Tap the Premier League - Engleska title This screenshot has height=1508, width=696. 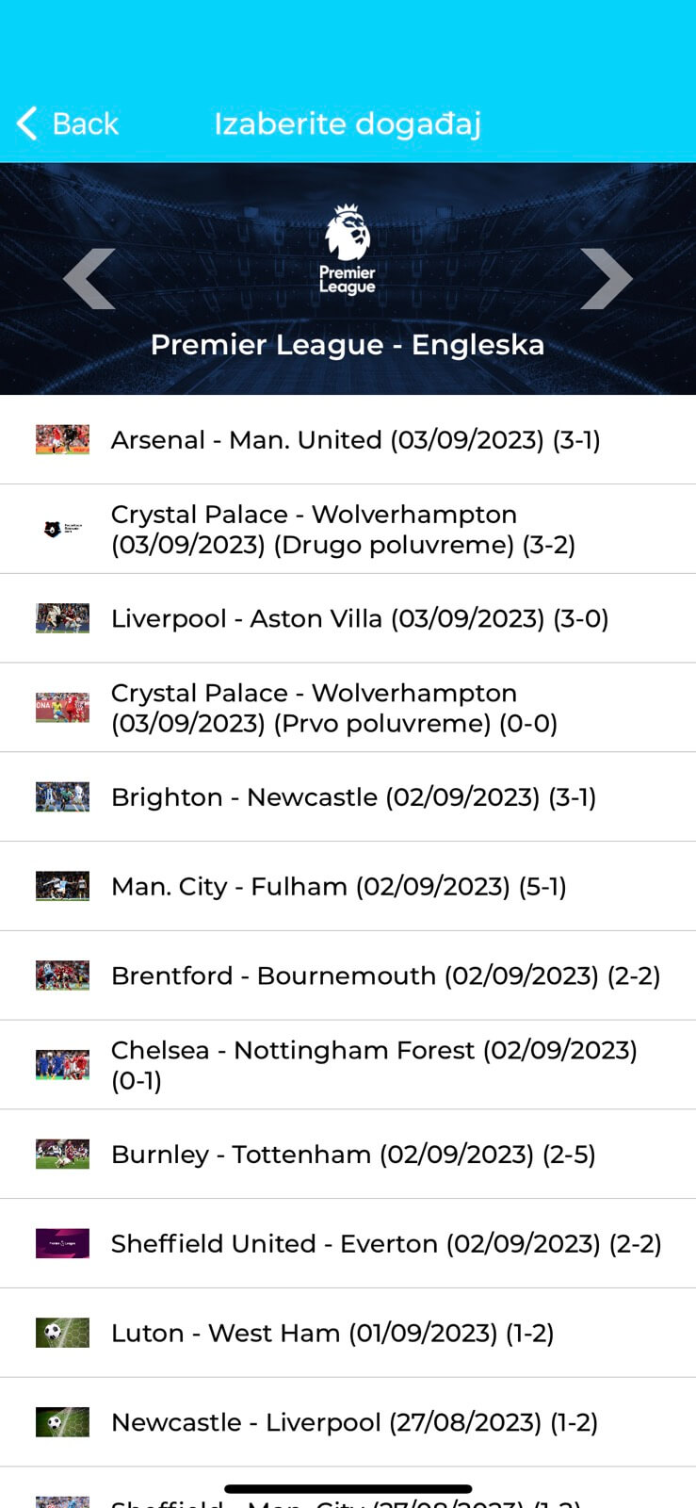coord(348,345)
